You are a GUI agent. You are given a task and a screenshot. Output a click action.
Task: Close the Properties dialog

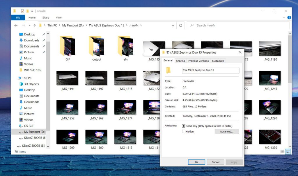point(240,52)
